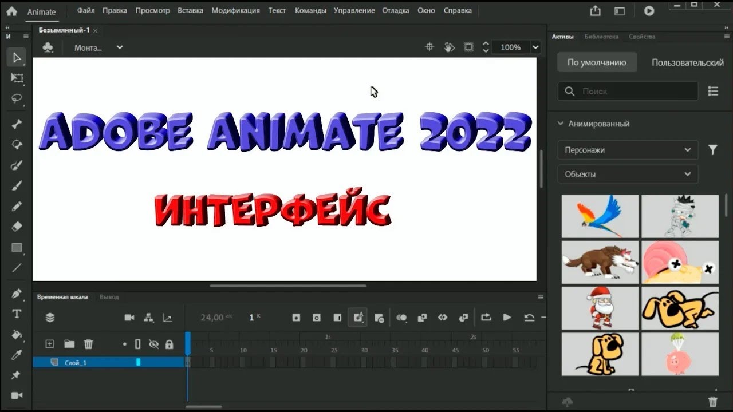Insert a blank keyframe in timeline
This screenshot has width=733, height=412.
[317, 317]
